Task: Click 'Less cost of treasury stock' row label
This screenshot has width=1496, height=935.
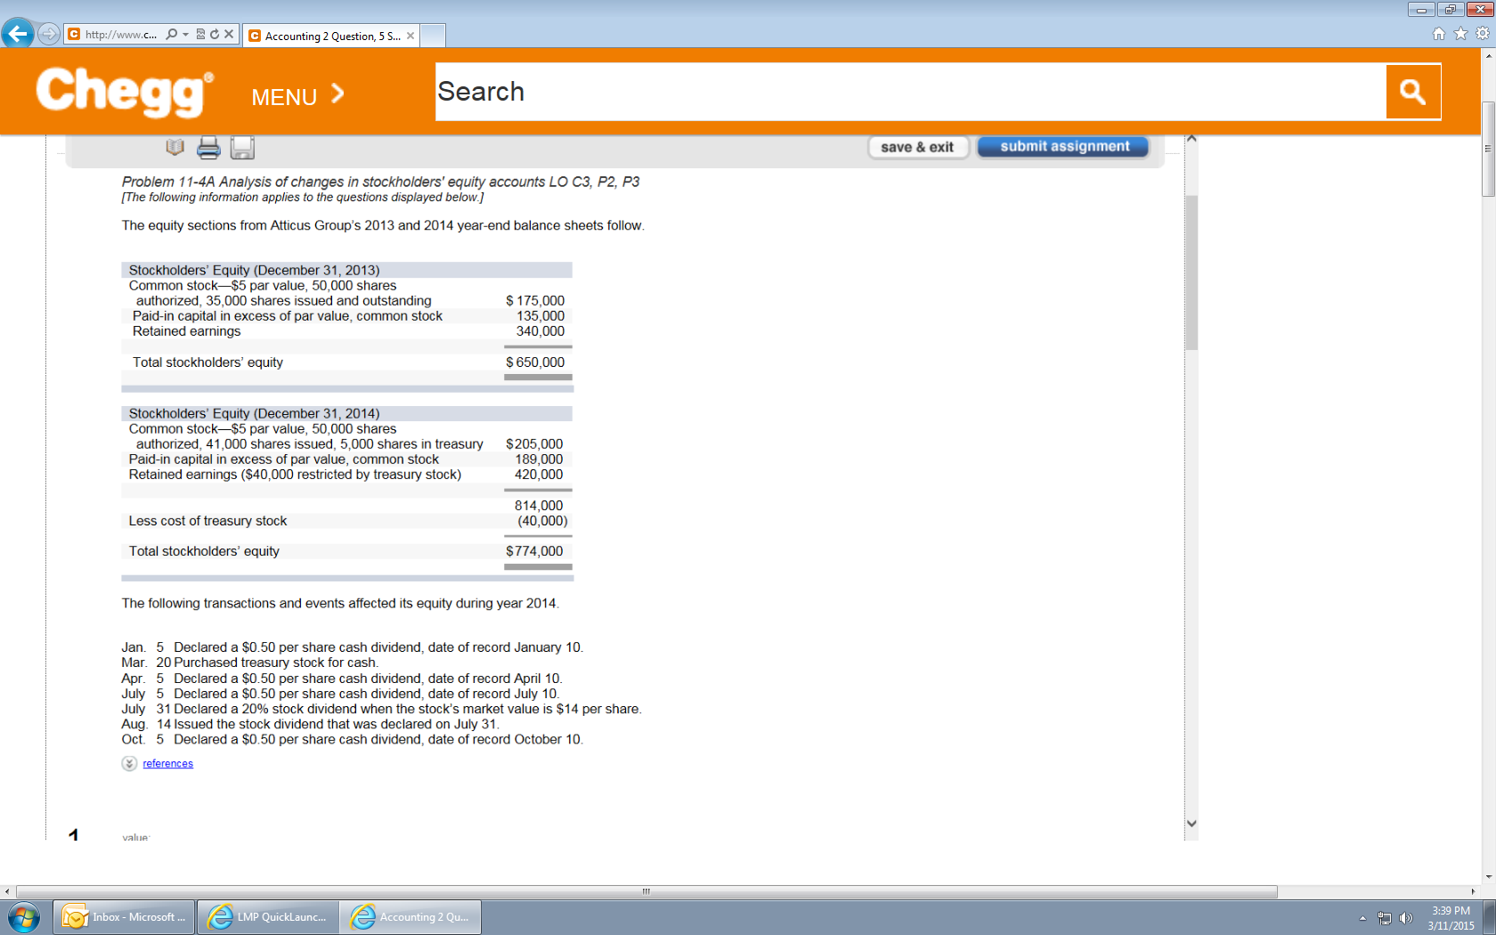Action: tap(207, 521)
